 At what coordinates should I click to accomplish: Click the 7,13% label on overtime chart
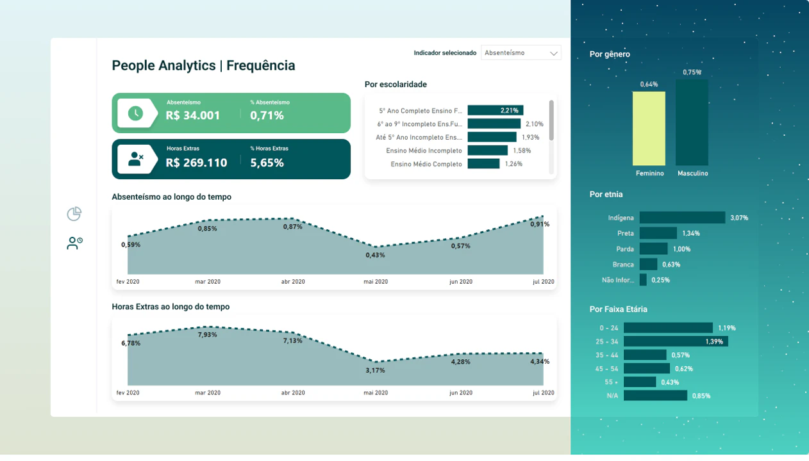293,341
